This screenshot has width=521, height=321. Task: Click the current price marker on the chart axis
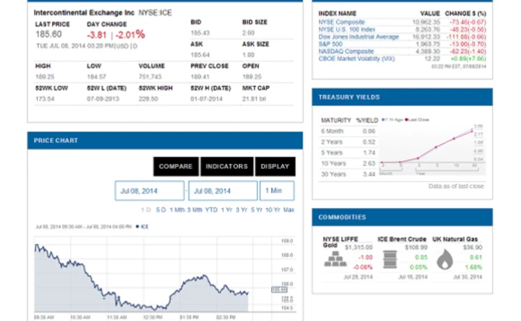pos(279,290)
